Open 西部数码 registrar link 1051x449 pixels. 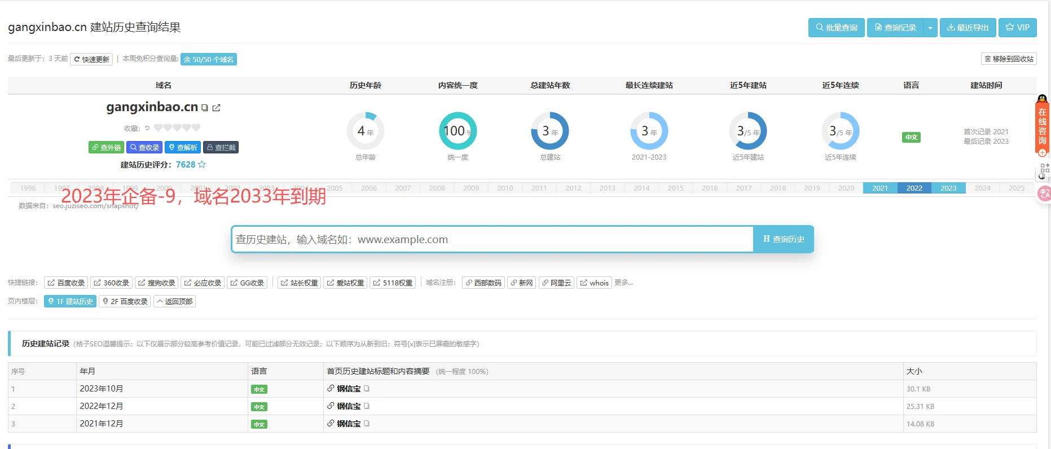[483, 283]
